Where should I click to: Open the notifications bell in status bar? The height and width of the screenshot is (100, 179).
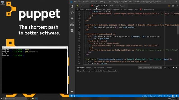[176, 96]
